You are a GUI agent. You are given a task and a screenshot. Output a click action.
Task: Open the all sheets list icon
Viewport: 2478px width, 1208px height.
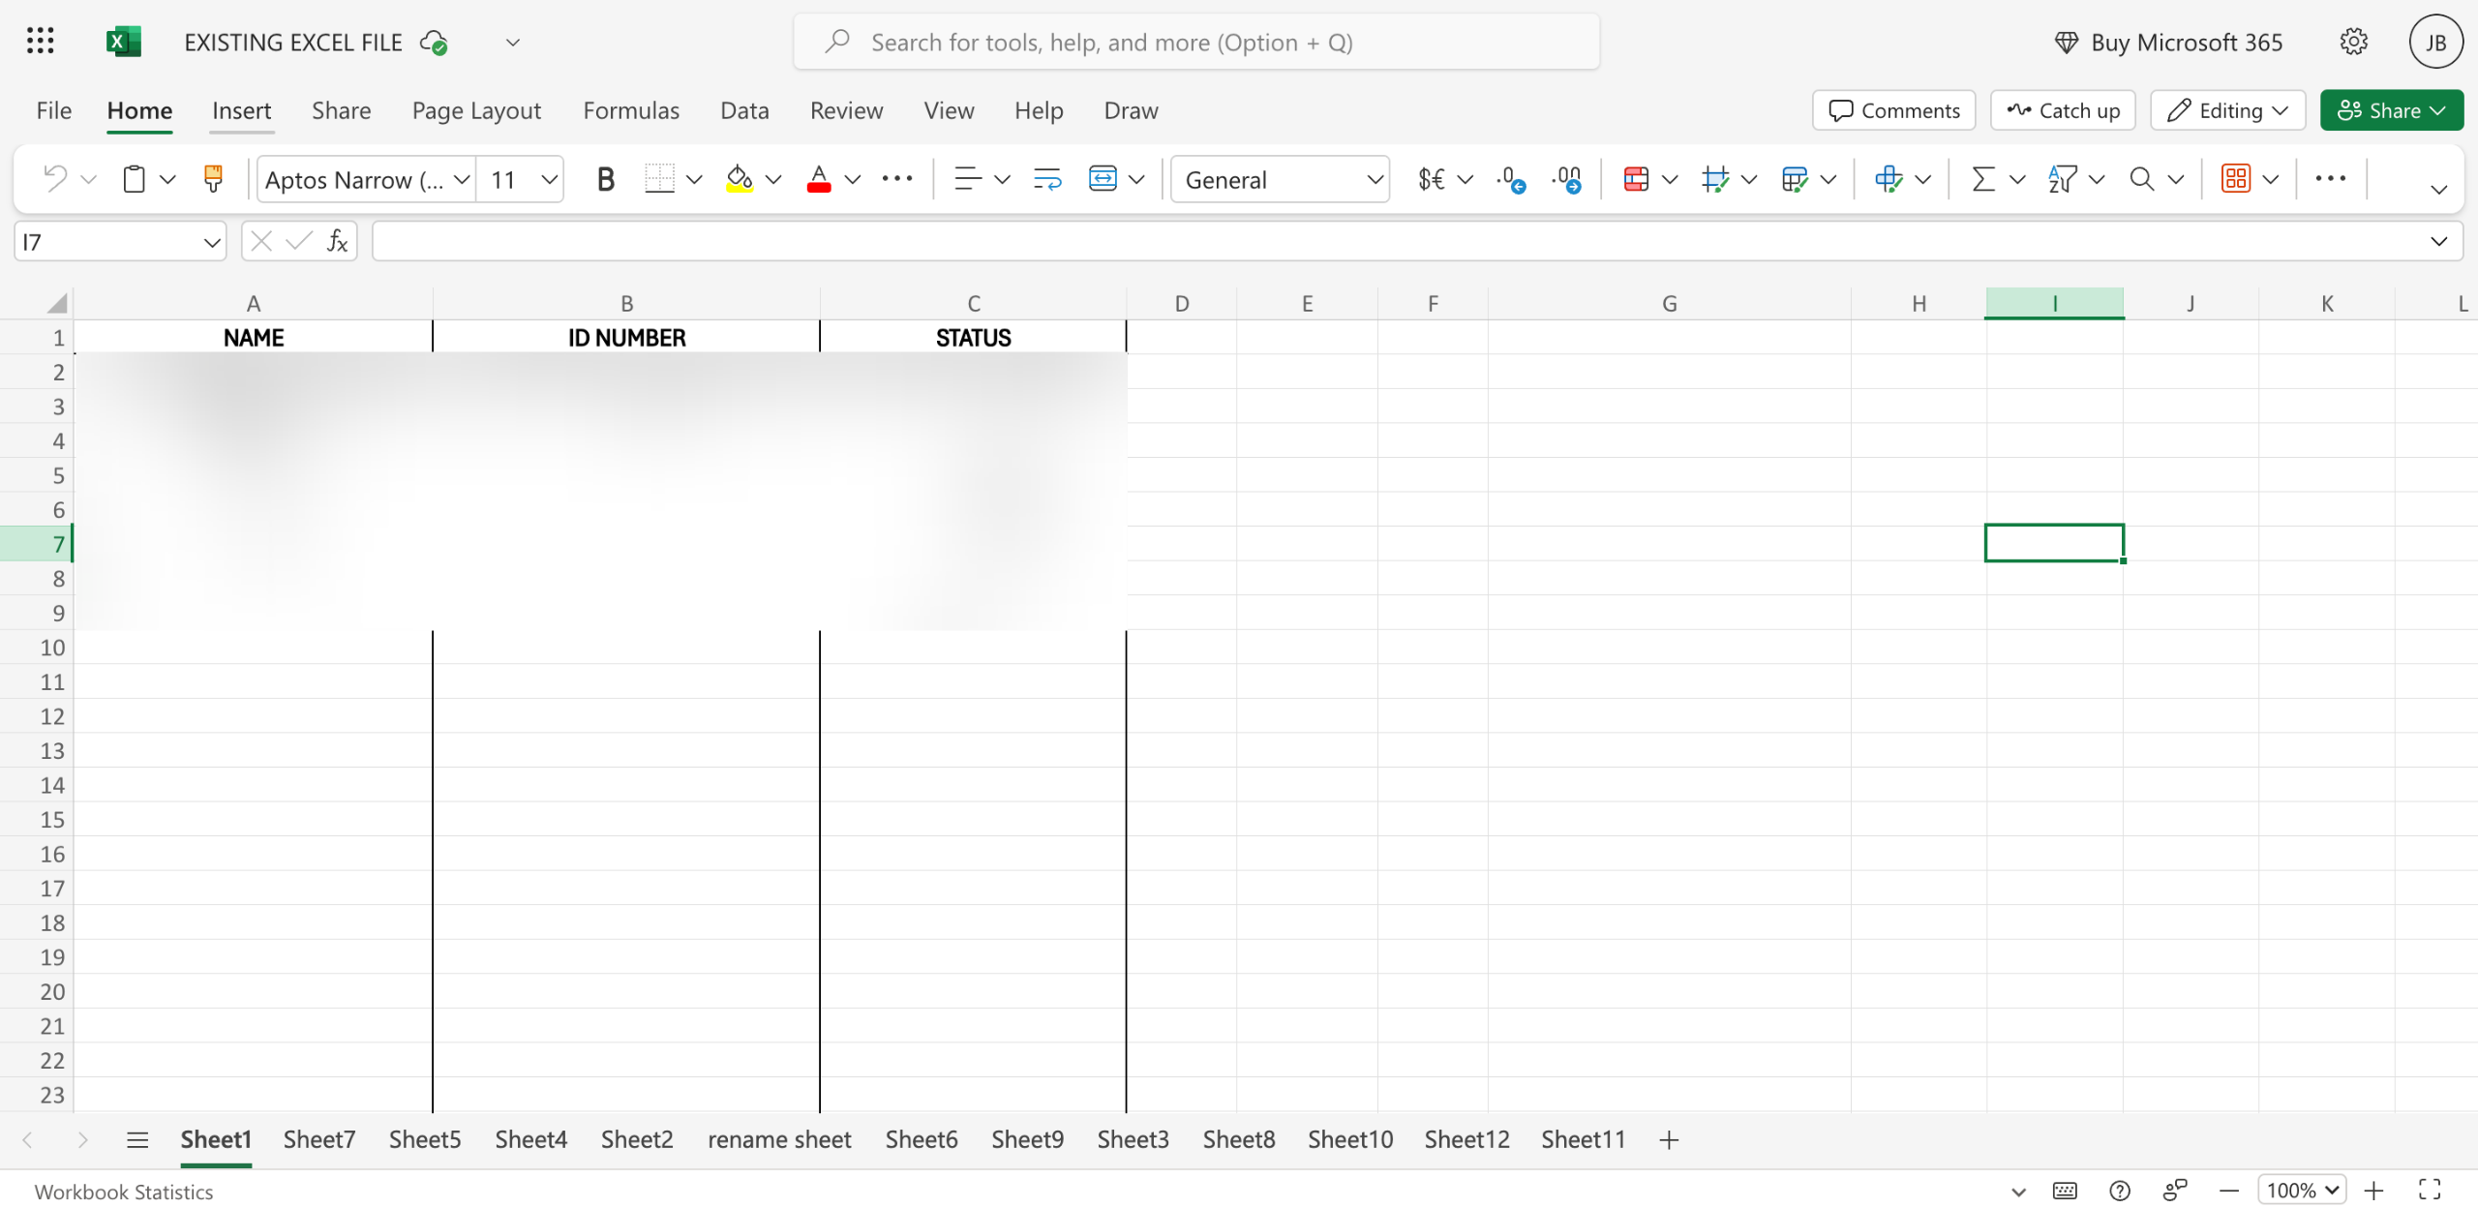coord(137,1139)
